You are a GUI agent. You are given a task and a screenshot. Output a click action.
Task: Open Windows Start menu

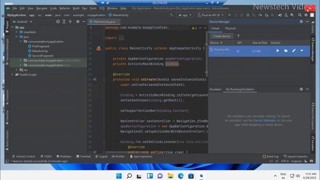[x=119, y=175]
